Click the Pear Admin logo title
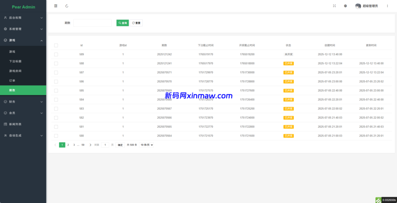The height and width of the screenshot is (203, 397). pyautogui.click(x=24, y=7)
